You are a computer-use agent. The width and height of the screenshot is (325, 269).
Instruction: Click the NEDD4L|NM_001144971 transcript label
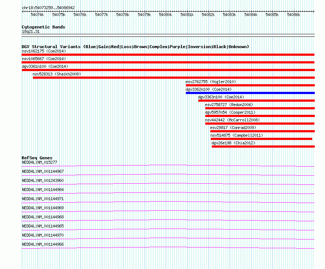(43, 199)
